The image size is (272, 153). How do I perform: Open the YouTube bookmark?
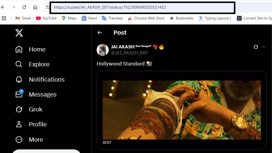[46, 18]
